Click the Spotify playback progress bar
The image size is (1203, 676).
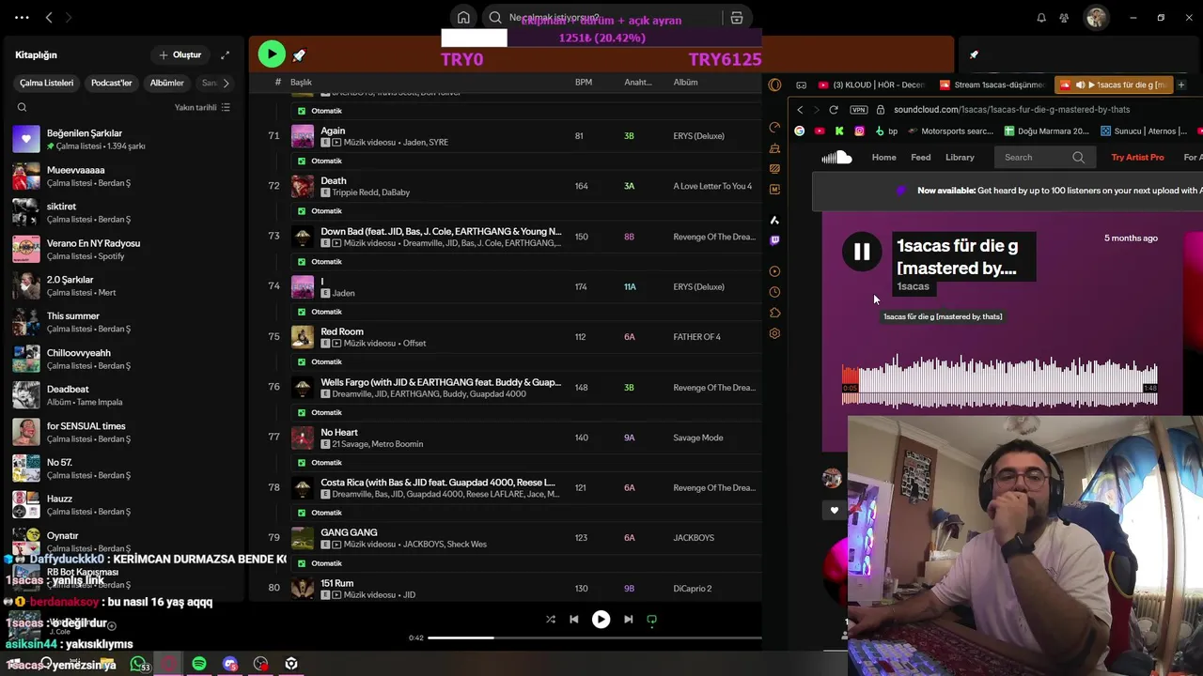594,638
